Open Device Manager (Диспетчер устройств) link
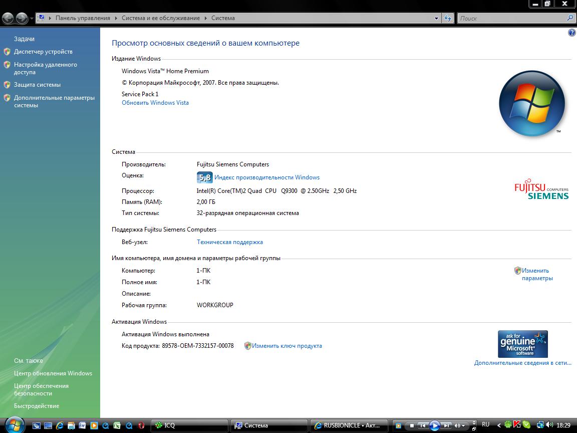Screen dimensions: 577x433 coord(43,52)
